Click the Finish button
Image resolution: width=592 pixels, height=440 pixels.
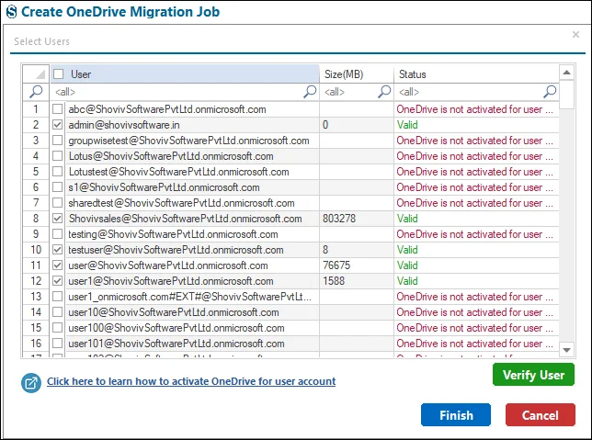tap(456, 415)
